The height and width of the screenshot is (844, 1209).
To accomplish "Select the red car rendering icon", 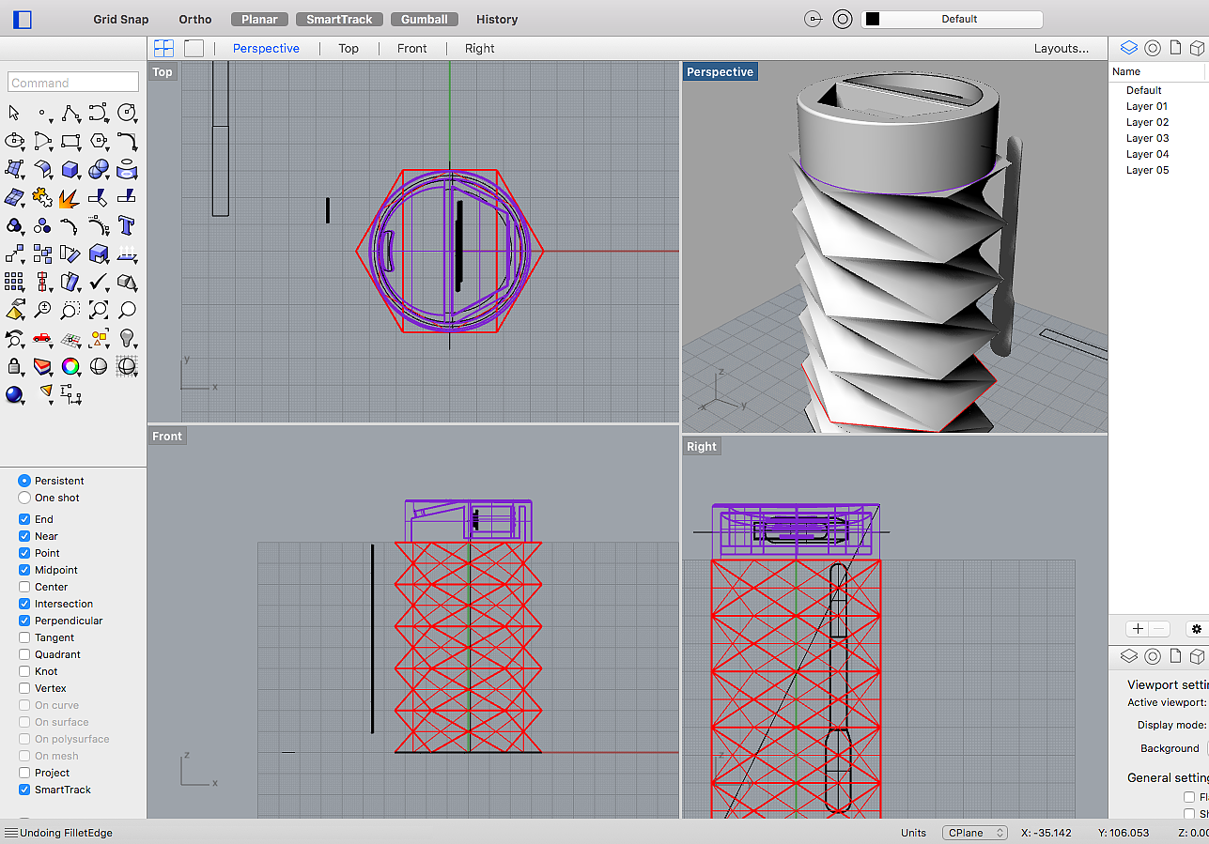I will pos(41,338).
